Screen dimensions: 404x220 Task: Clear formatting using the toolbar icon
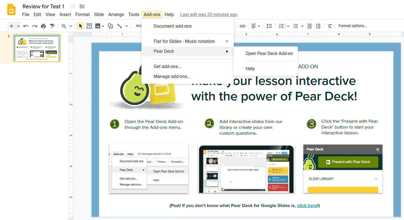(x=330, y=26)
